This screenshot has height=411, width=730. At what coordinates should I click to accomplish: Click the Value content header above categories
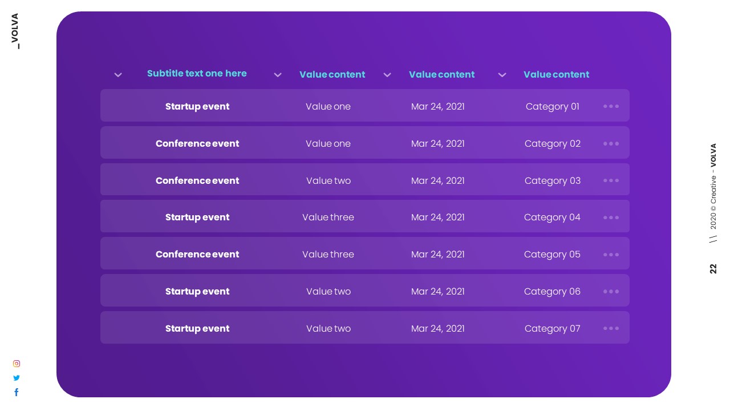coord(556,75)
